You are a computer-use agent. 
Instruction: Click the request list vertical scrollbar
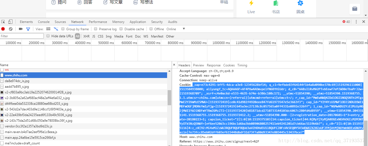point(169,98)
